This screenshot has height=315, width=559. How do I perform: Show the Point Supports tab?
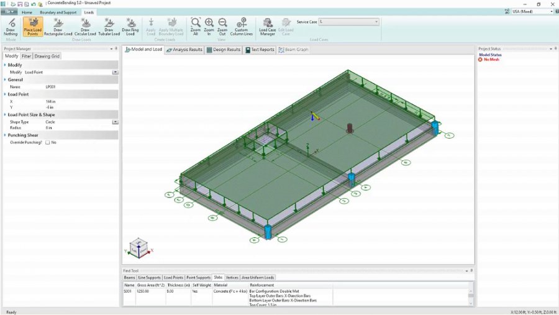198,277
